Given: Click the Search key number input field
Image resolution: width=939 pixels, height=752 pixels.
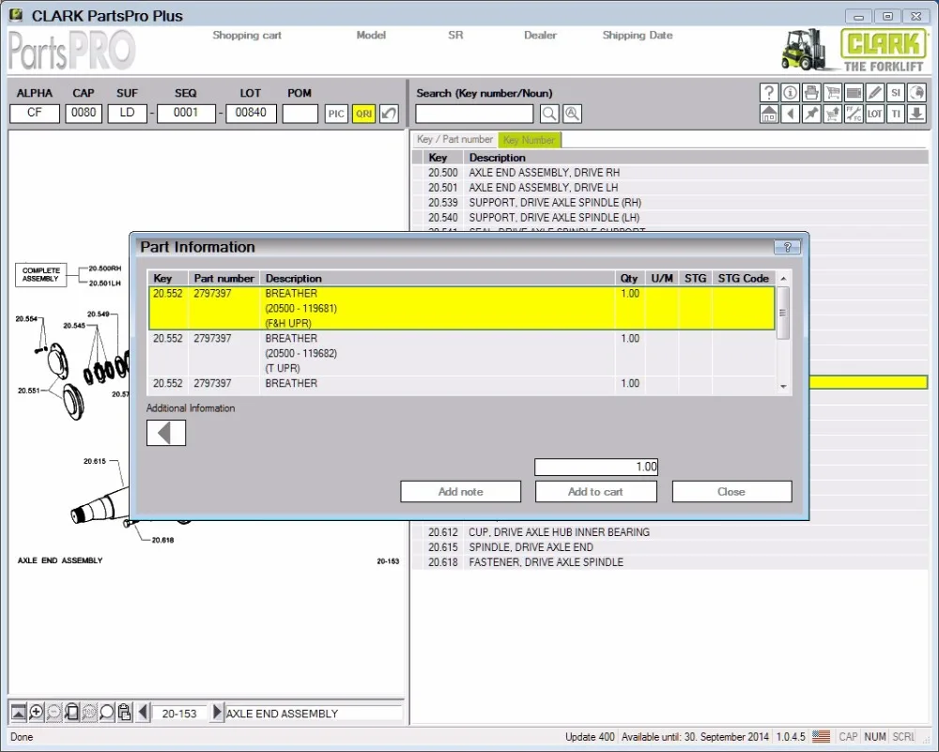Looking at the screenshot, I should [474, 114].
